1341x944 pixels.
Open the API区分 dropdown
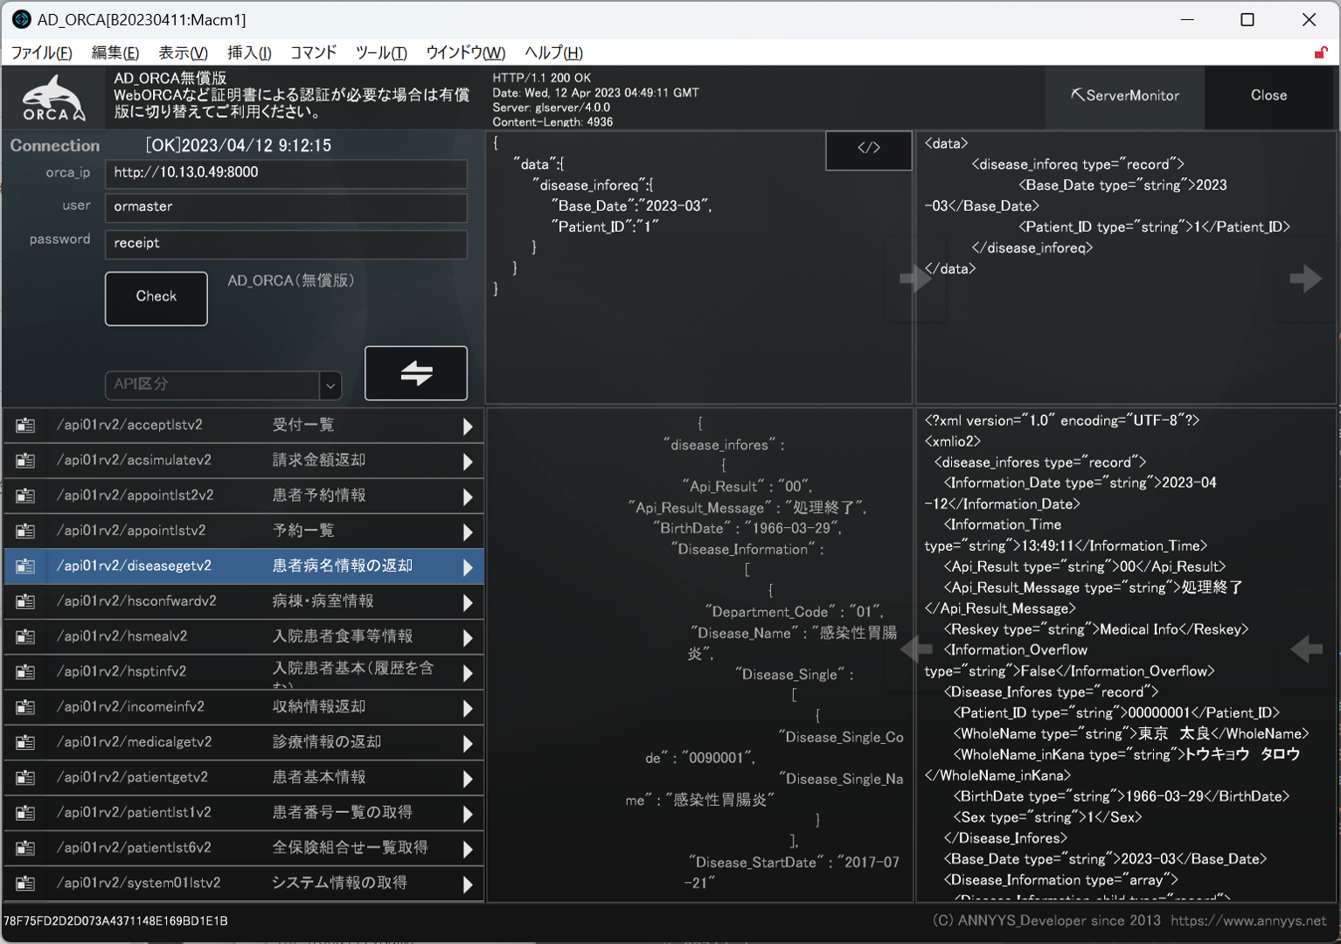tap(330, 385)
